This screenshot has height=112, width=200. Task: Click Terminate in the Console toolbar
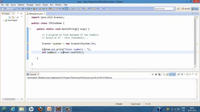152,74
